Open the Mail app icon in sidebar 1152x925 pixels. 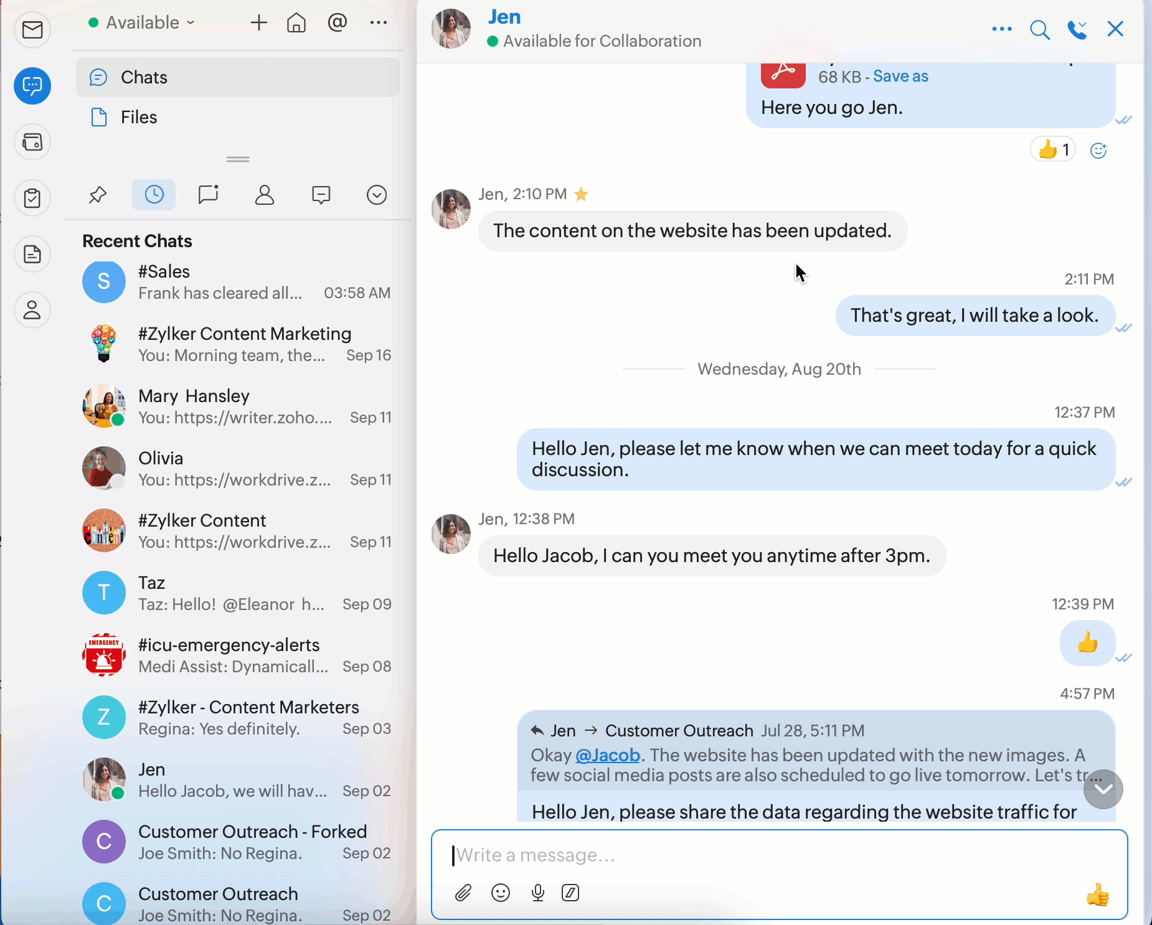coord(32,29)
